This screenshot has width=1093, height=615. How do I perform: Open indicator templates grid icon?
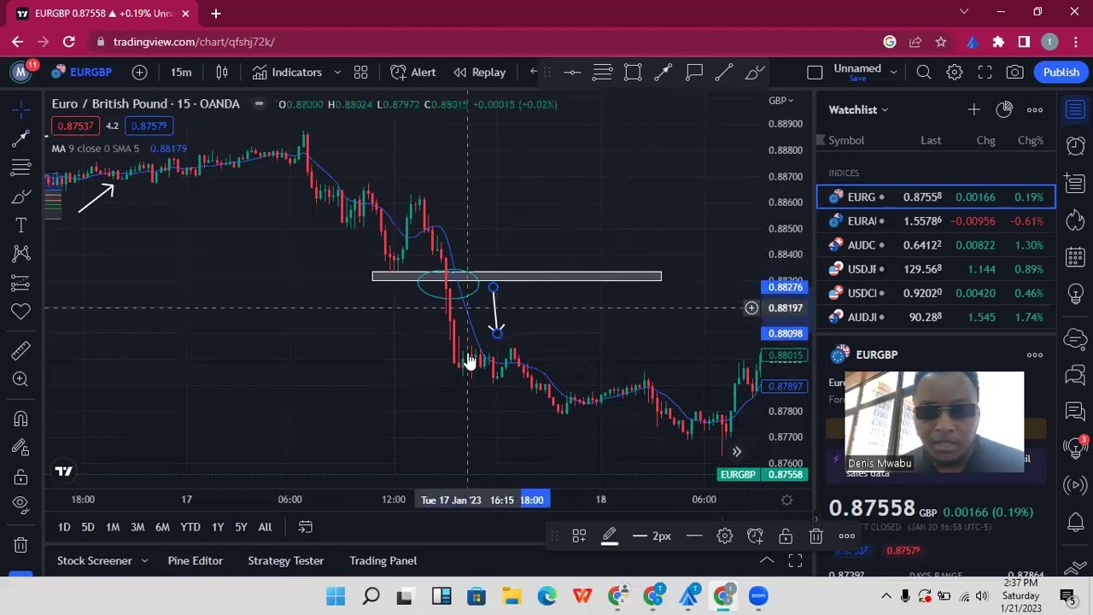coord(361,73)
